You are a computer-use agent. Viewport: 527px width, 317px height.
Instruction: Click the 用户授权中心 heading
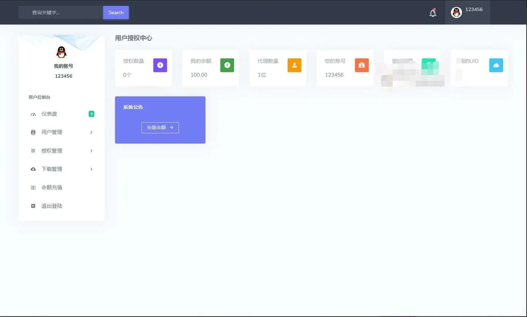pos(134,38)
